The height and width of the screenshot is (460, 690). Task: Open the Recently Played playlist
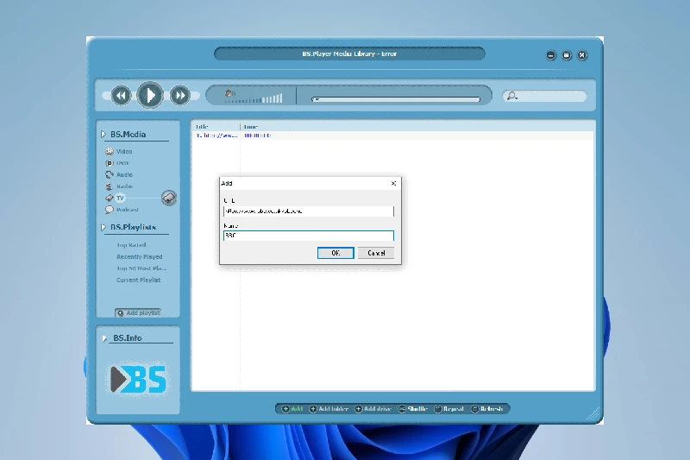(x=140, y=256)
